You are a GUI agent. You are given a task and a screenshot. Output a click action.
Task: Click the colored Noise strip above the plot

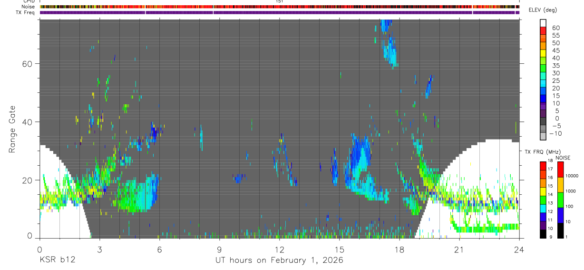pyautogui.click(x=280, y=7)
